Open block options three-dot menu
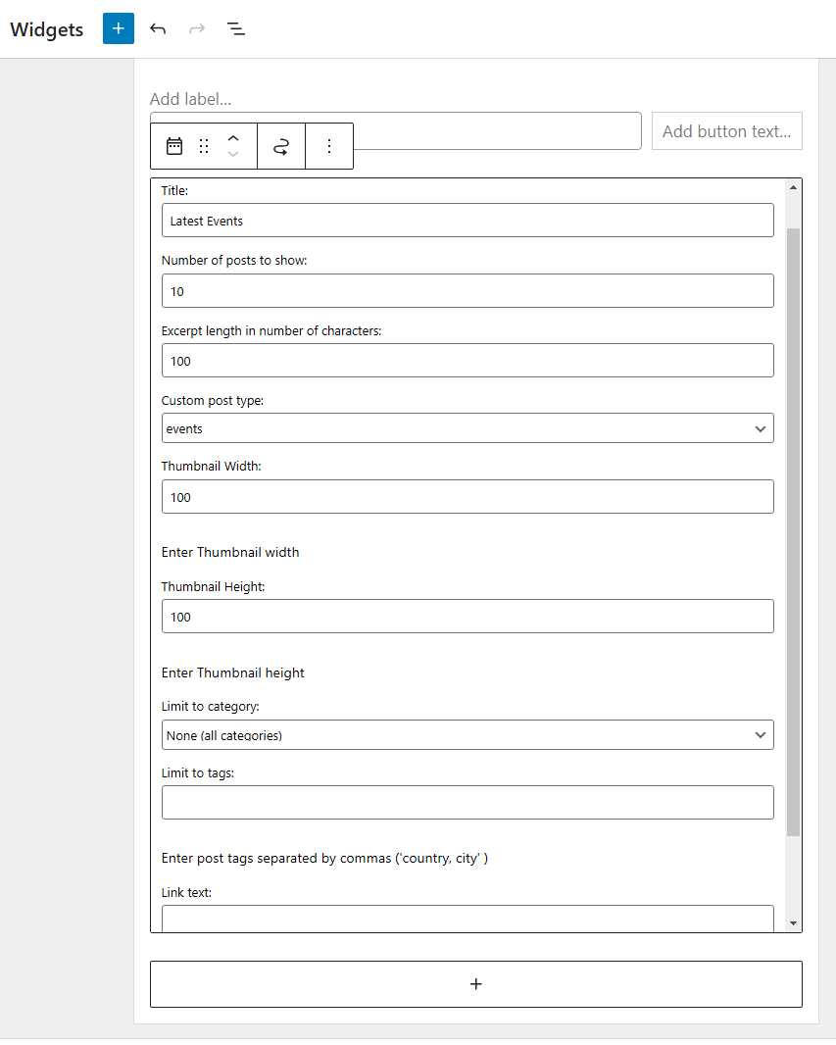The height and width of the screenshot is (1045, 836). click(x=329, y=146)
